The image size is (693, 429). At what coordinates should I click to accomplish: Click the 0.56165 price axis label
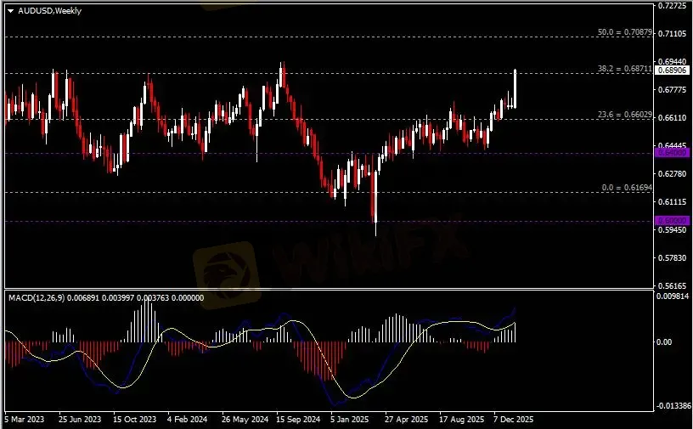pos(672,286)
